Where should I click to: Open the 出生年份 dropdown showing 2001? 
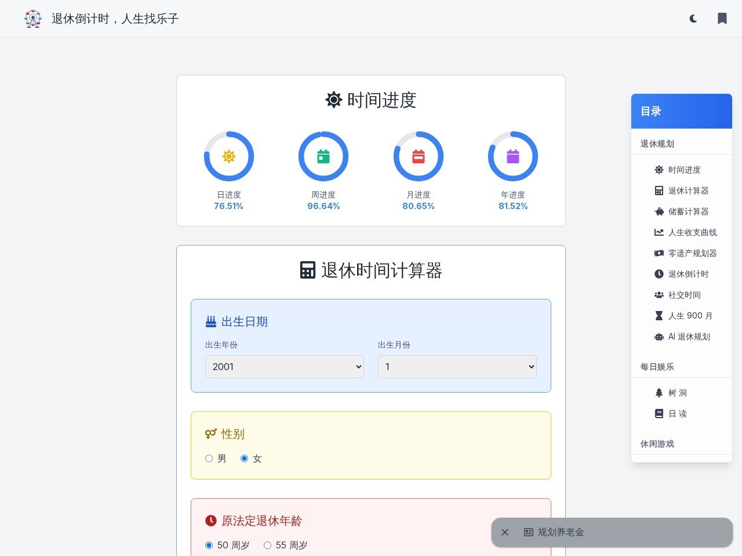tap(285, 367)
